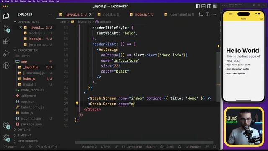This screenshot has width=268, height=151.
Task: Open the Accounts menu icon
Action: click(6, 125)
